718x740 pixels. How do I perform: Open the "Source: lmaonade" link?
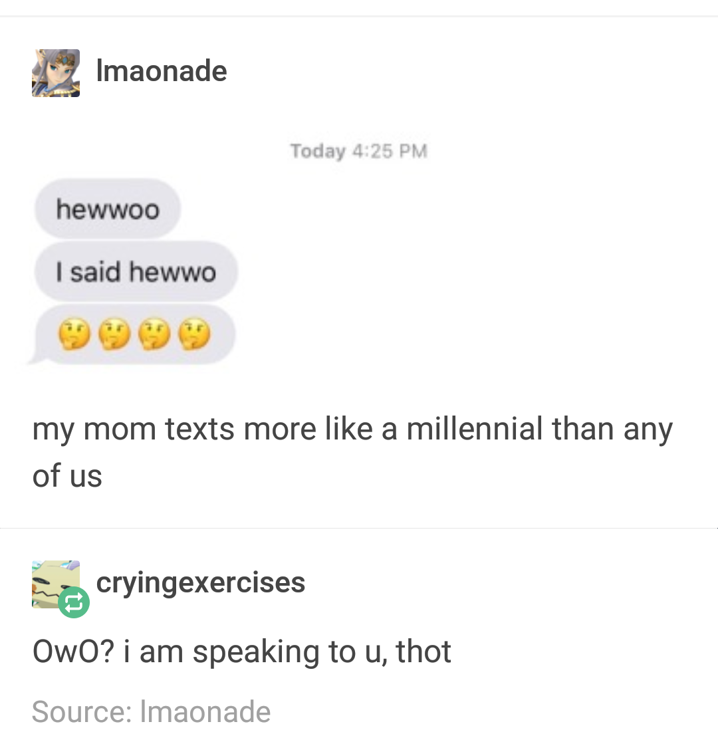pyautogui.click(x=152, y=711)
